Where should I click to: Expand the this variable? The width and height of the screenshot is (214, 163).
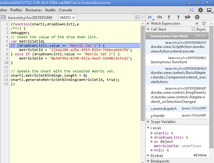[152, 150]
